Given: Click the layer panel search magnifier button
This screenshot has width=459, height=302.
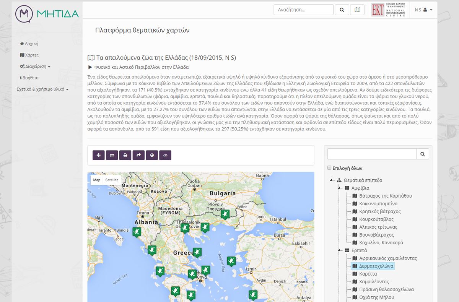Looking at the screenshot, I should pyautogui.click(x=423, y=154).
